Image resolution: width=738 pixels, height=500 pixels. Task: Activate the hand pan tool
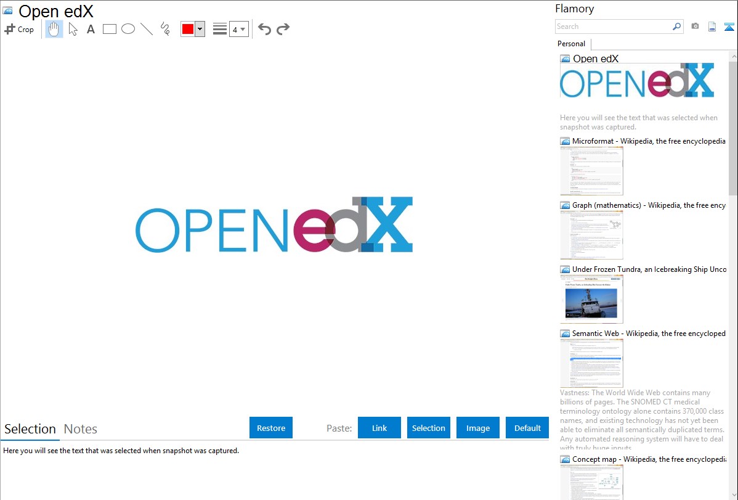54,29
